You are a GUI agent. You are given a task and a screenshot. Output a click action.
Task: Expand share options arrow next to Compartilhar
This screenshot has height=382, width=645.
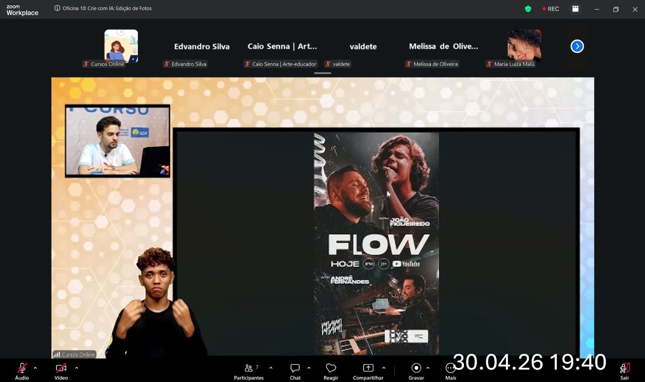(384, 368)
